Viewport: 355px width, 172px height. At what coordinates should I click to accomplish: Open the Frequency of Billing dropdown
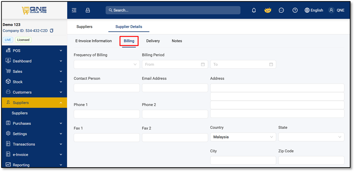[x=107, y=64]
